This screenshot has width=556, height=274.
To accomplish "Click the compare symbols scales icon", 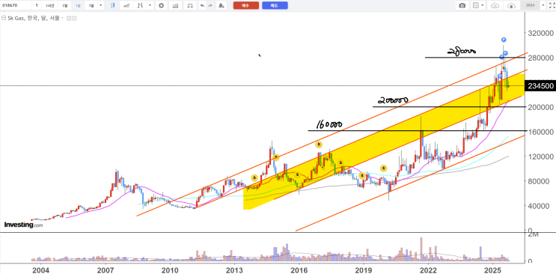I will [191, 5].
